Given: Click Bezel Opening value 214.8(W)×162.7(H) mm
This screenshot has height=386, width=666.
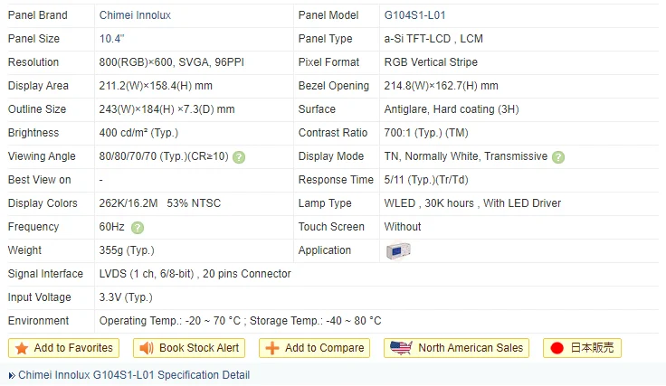Looking at the screenshot, I should pyautogui.click(x=442, y=86).
